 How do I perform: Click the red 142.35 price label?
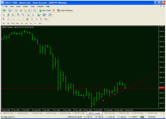(x=162, y=88)
